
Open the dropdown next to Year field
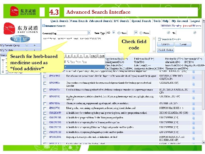pyautogui.click(x=136, y=33)
